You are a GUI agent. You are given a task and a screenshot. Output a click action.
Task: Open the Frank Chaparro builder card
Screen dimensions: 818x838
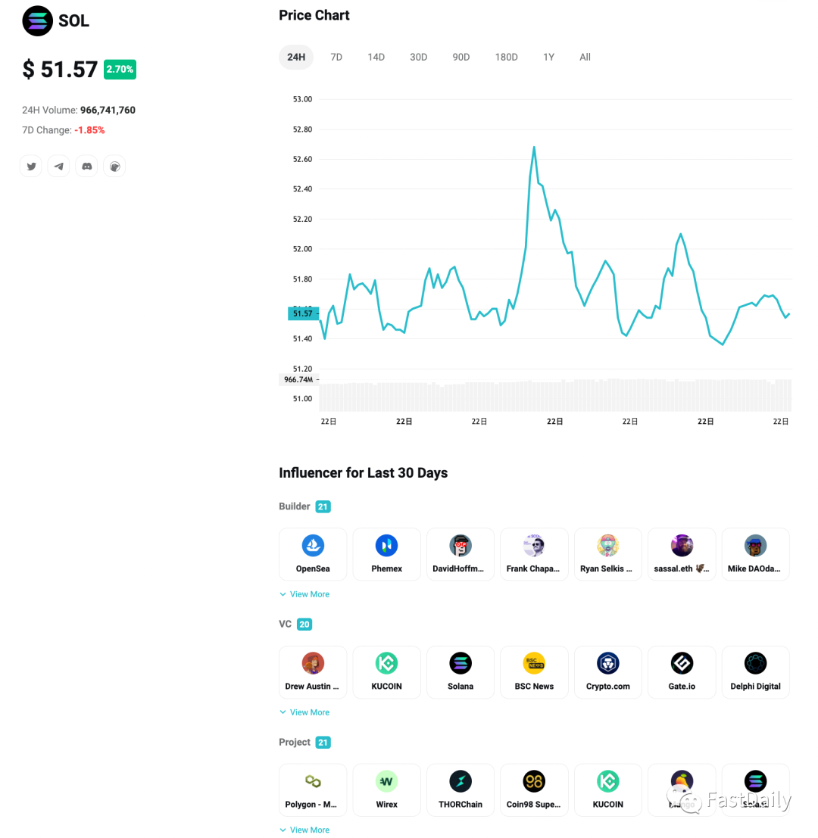point(534,554)
